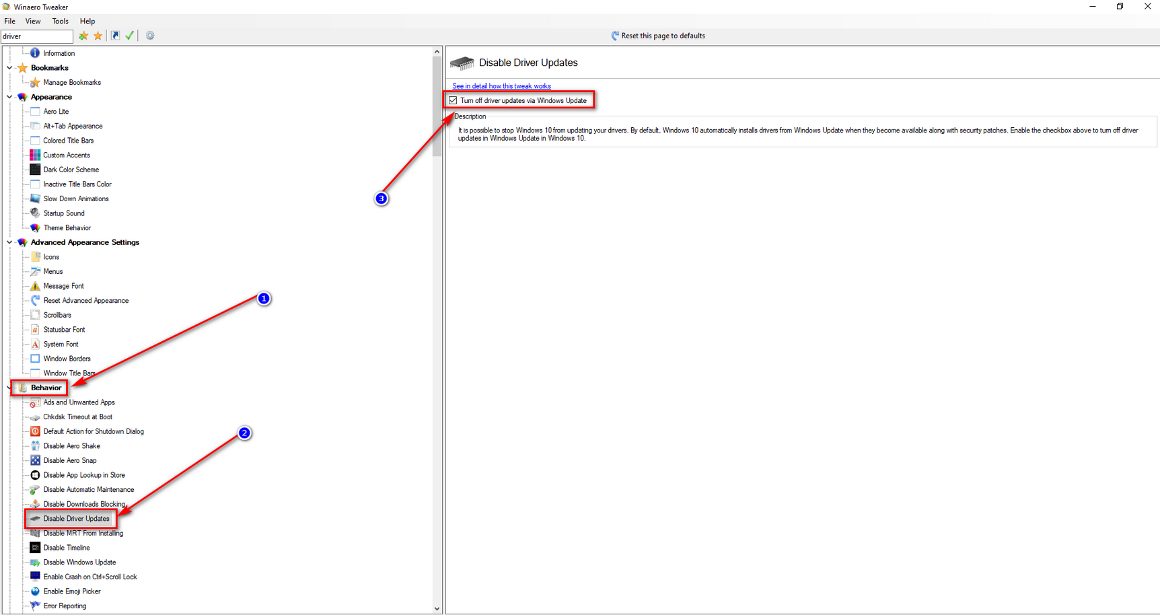Open the File menu
Screen dimensions: 1160x615
click(x=10, y=21)
